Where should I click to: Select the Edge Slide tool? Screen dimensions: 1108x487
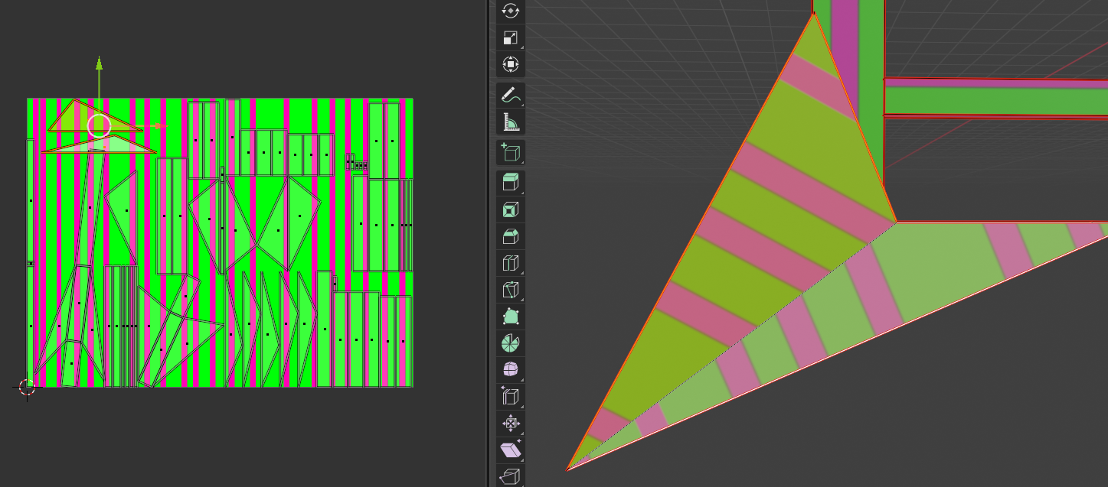(511, 397)
